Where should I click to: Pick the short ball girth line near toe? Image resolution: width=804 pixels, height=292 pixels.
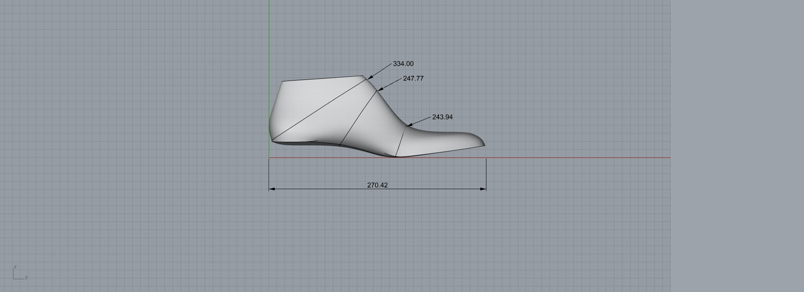401,141
